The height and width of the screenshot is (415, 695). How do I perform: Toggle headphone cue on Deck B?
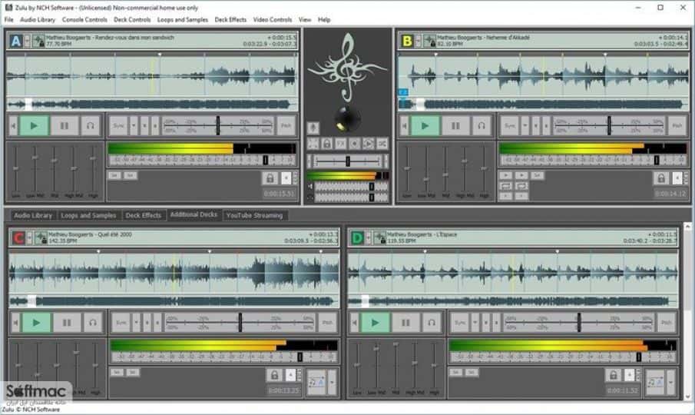click(x=482, y=126)
